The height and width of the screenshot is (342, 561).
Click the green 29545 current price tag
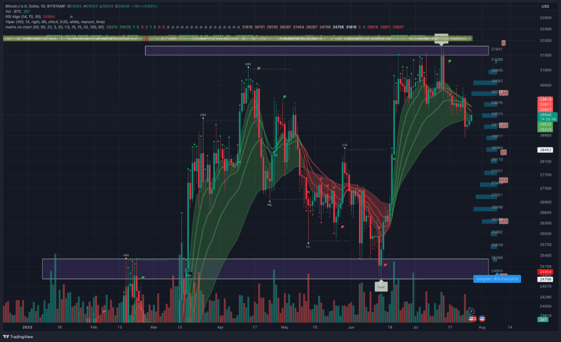tap(547, 117)
